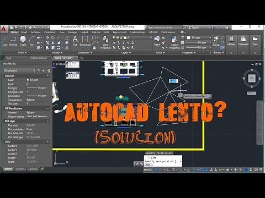Select the Circle tool

(x=23, y=41)
